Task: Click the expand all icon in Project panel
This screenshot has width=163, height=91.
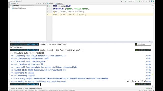Action: (38, 3)
